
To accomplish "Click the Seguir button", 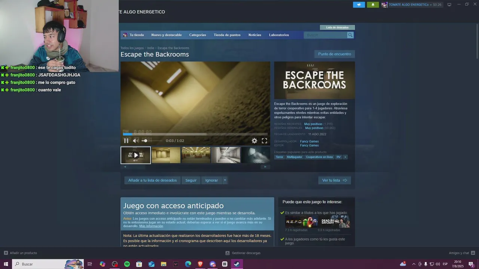I will tap(191, 180).
